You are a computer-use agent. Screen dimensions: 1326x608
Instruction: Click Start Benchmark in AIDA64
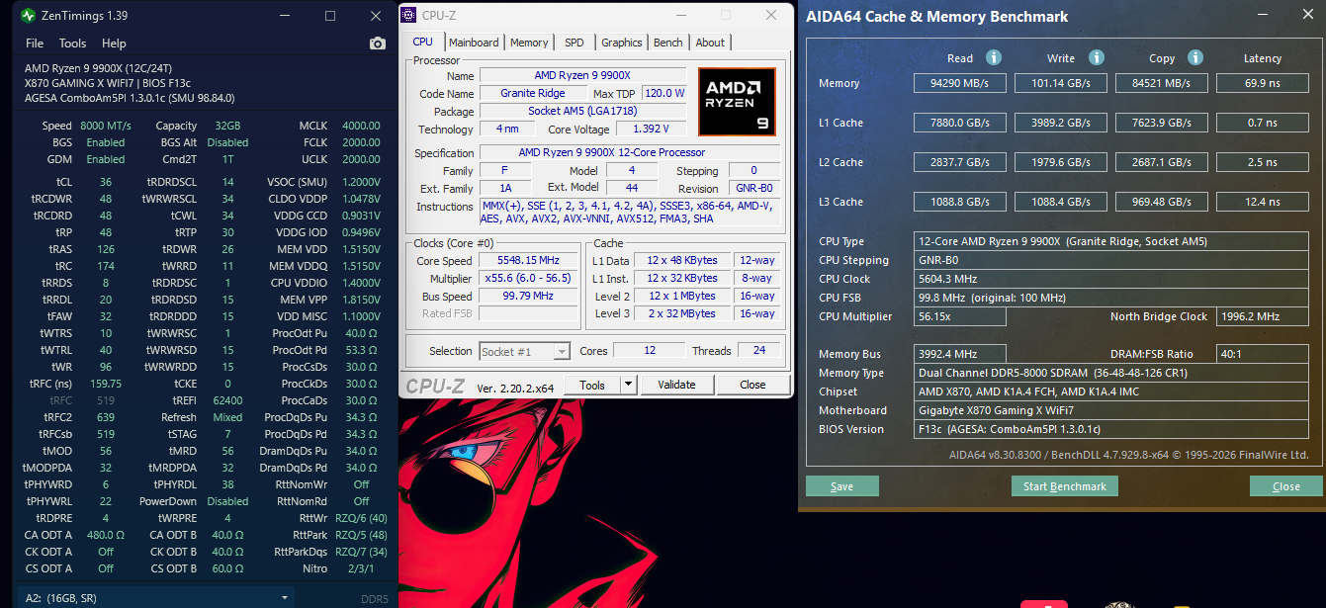[x=1065, y=486]
